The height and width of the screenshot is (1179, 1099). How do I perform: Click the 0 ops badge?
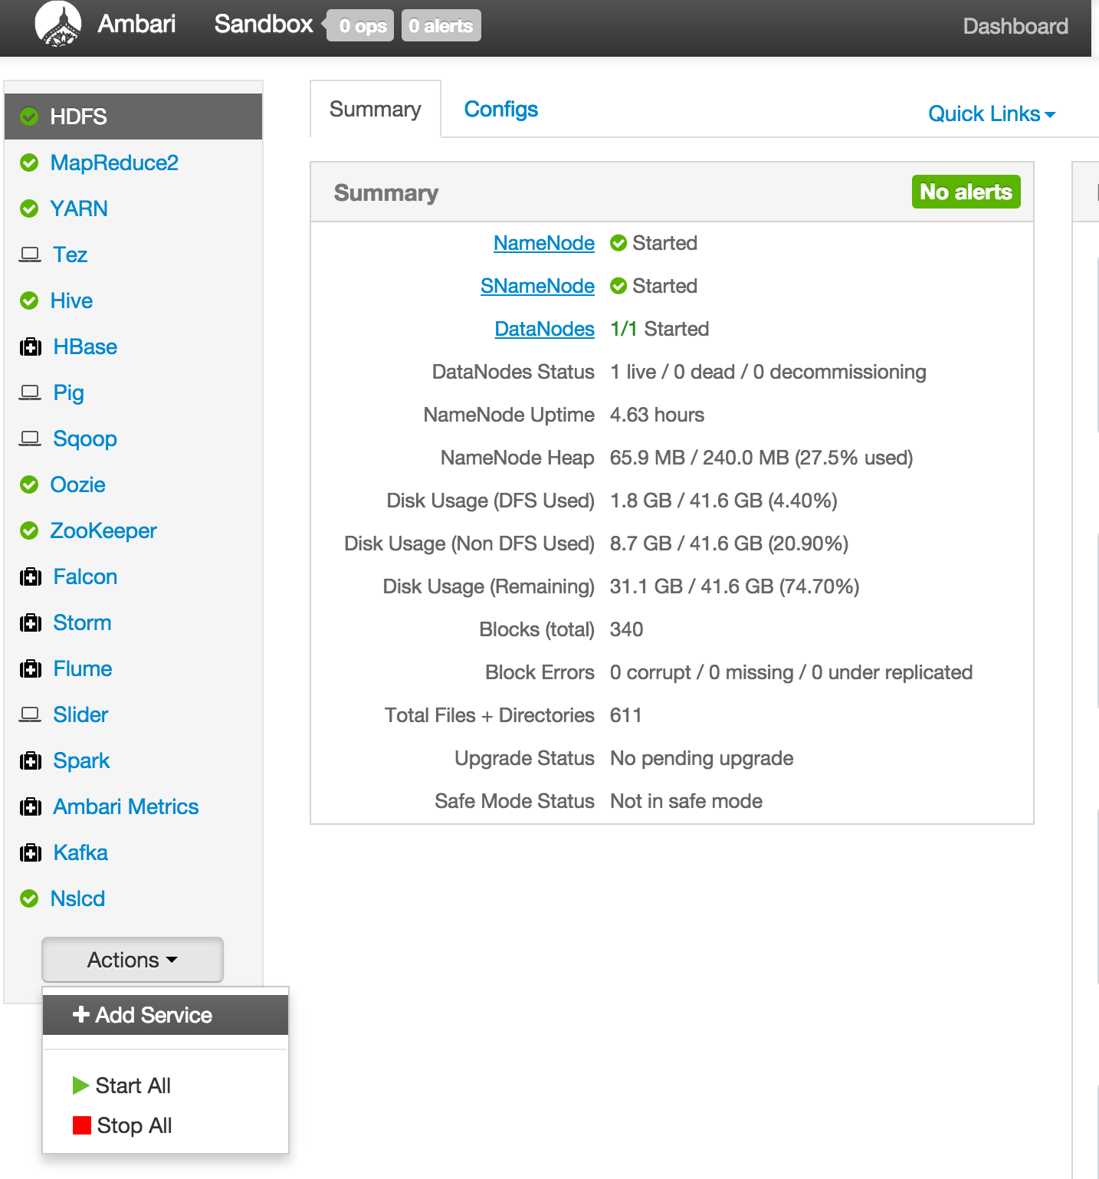360,25
